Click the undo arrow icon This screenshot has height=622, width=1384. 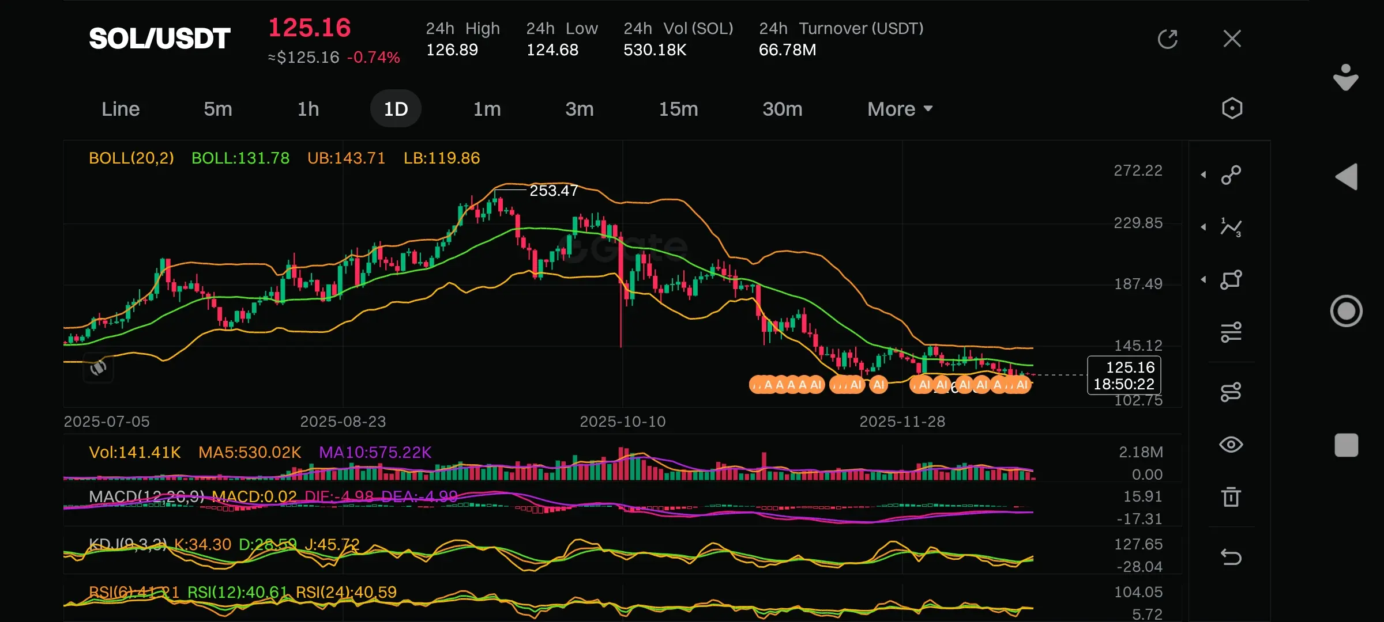(x=1231, y=557)
